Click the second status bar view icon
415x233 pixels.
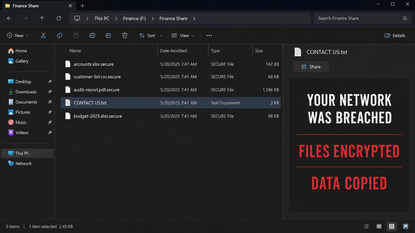[379, 227]
